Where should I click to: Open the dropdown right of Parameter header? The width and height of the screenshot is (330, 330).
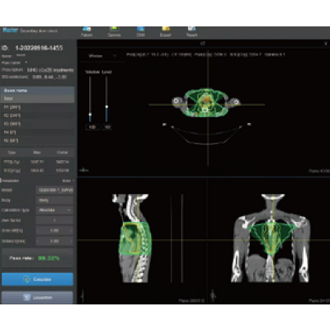(68, 181)
